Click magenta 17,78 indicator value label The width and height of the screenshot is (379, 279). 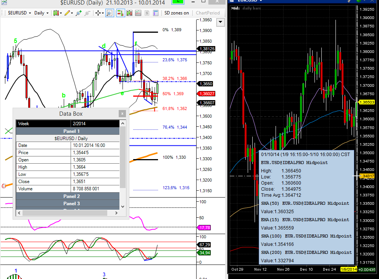tap(204, 228)
